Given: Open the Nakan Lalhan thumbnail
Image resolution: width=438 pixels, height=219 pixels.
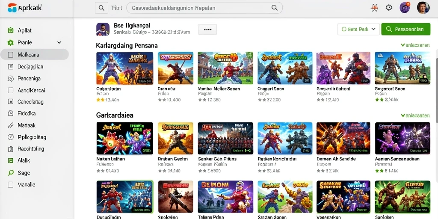Looking at the screenshot, I should pyautogui.click(x=125, y=139).
